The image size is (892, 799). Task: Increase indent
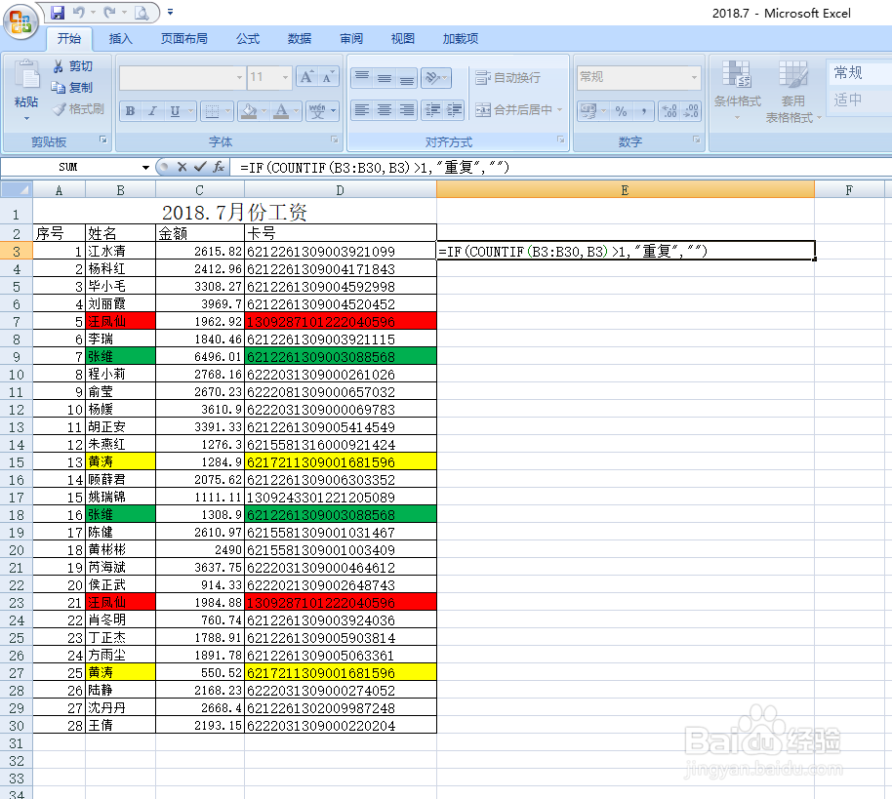tap(454, 110)
